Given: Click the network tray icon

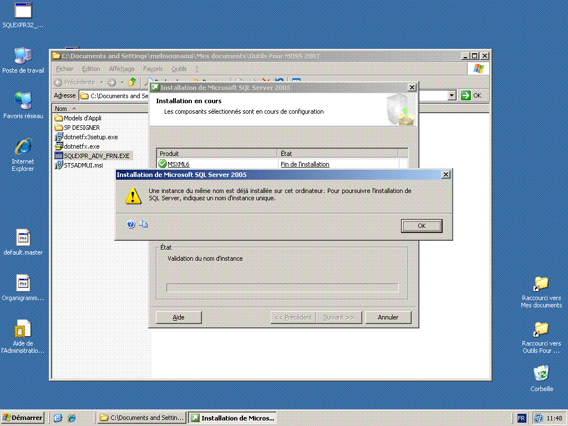Looking at the screenshot, I should point(539,418).
